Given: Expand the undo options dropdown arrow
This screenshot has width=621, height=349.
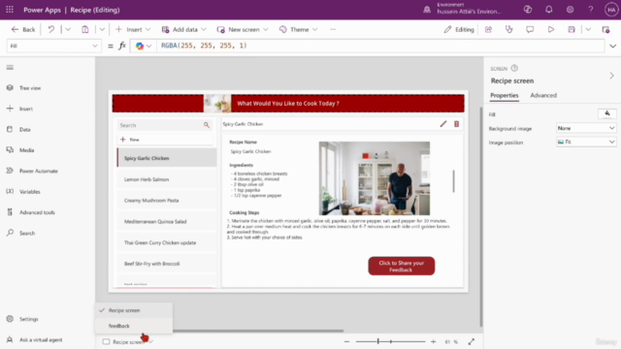Looking at the screenshot, I should tap(68, 30).
